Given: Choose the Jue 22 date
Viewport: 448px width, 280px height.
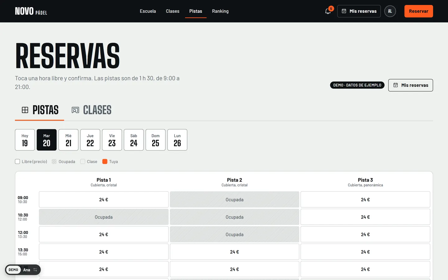Looking at the screenshot, I should (x=90, y=140).
